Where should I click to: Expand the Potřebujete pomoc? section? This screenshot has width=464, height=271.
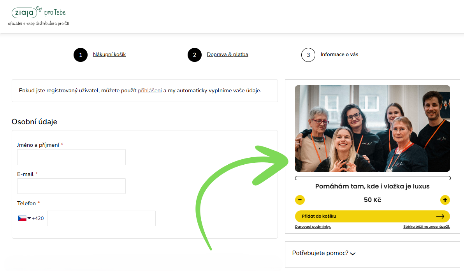[x=324, y=253]
